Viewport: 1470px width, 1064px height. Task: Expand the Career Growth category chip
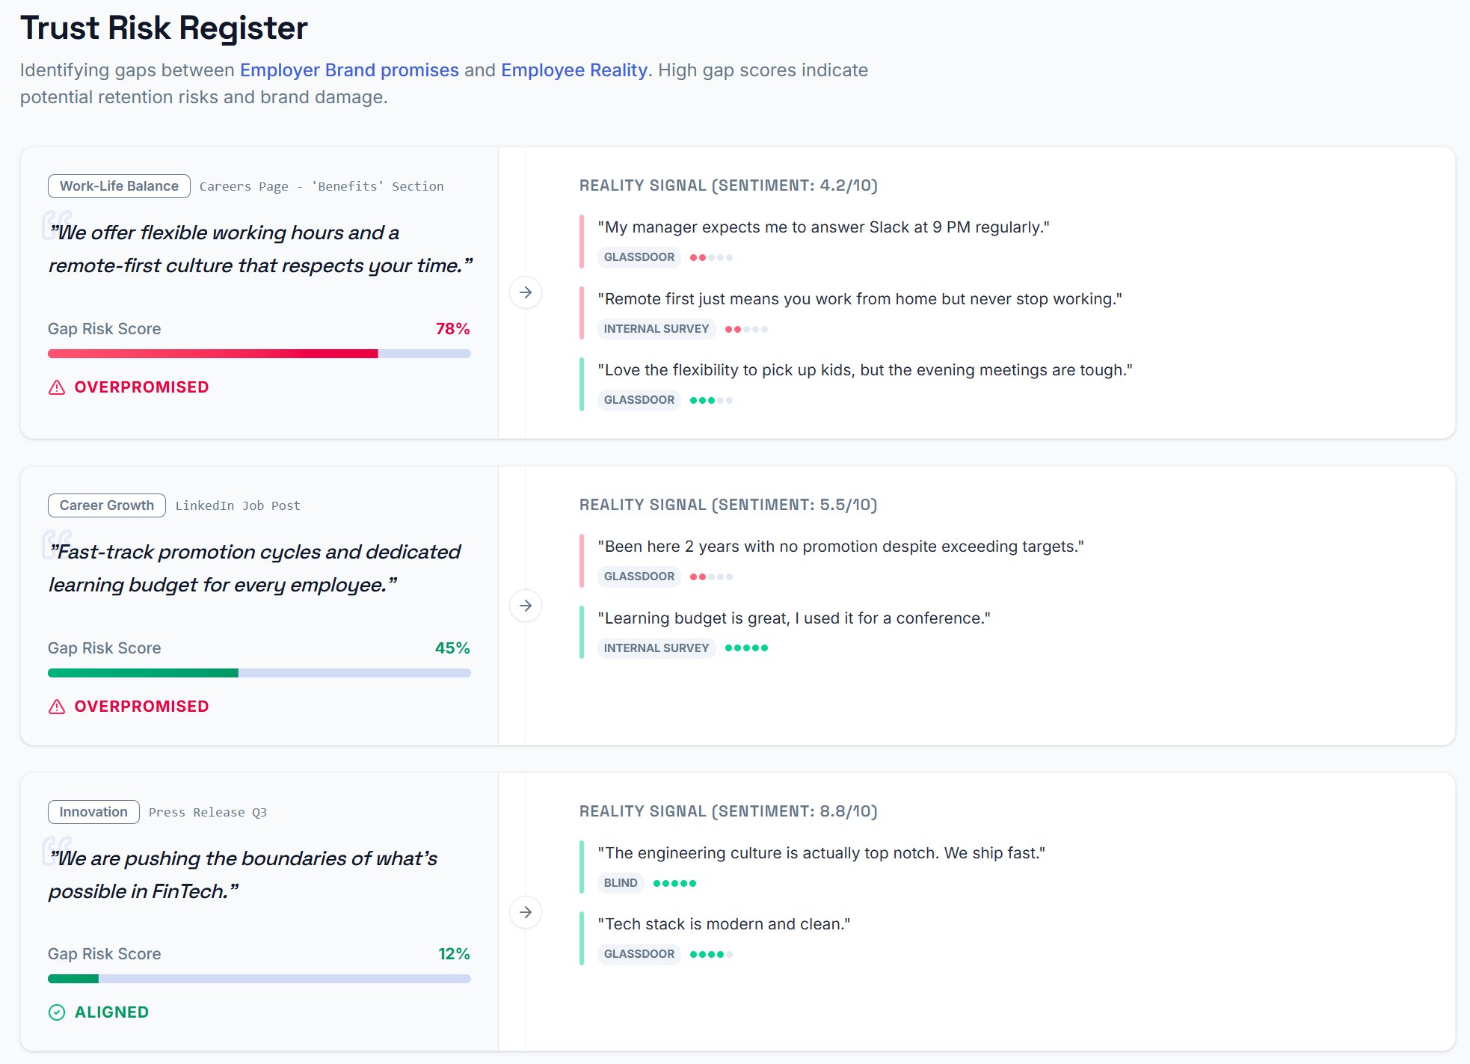pos(106,505)
